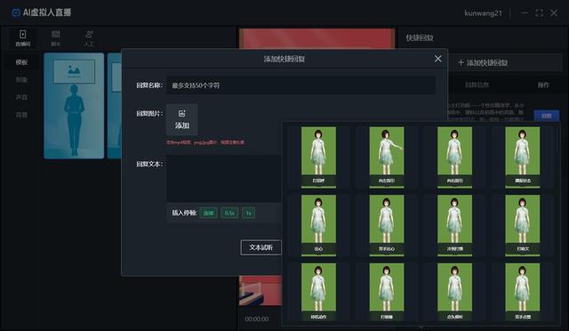Click the 文本试听 preview button
Image resolution: width=569 pixels, height=331 pixels.
tap(260, 247)
